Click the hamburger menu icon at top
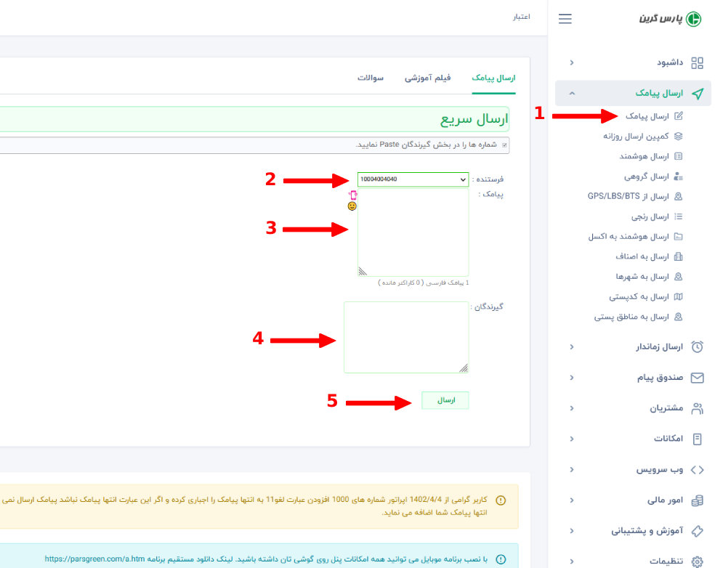The image size is (715, 568). click(x=565, y=19)
